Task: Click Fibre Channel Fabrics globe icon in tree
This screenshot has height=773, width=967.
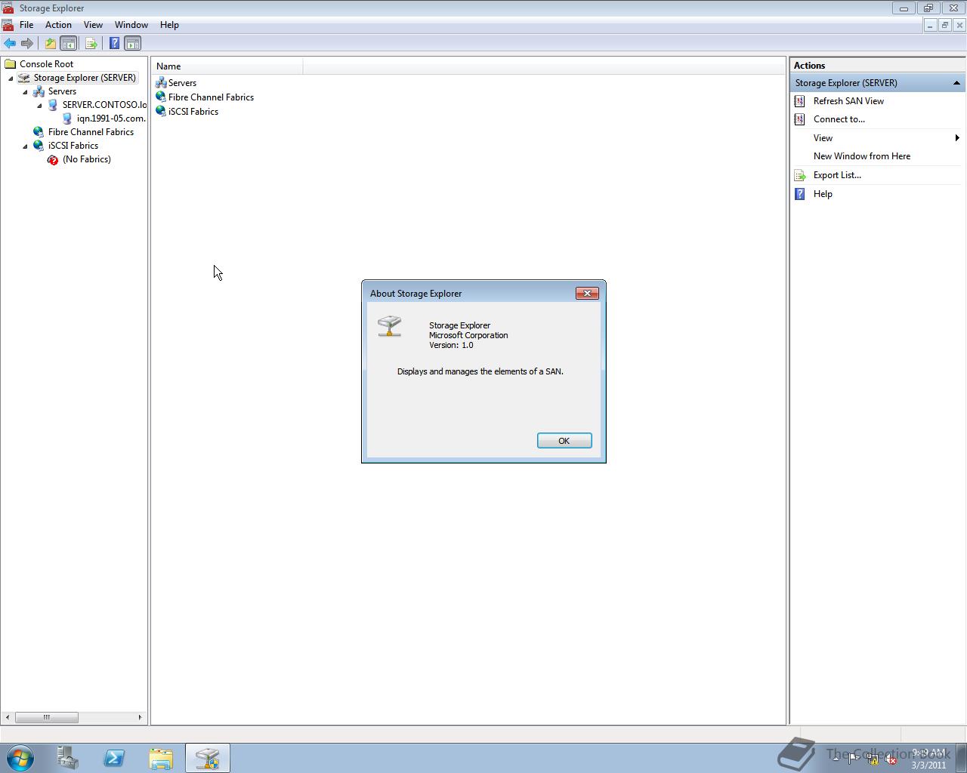Action: tap(39, 132)
